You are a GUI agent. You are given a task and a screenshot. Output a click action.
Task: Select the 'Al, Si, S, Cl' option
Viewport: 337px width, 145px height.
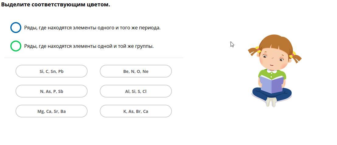point(136,91)
